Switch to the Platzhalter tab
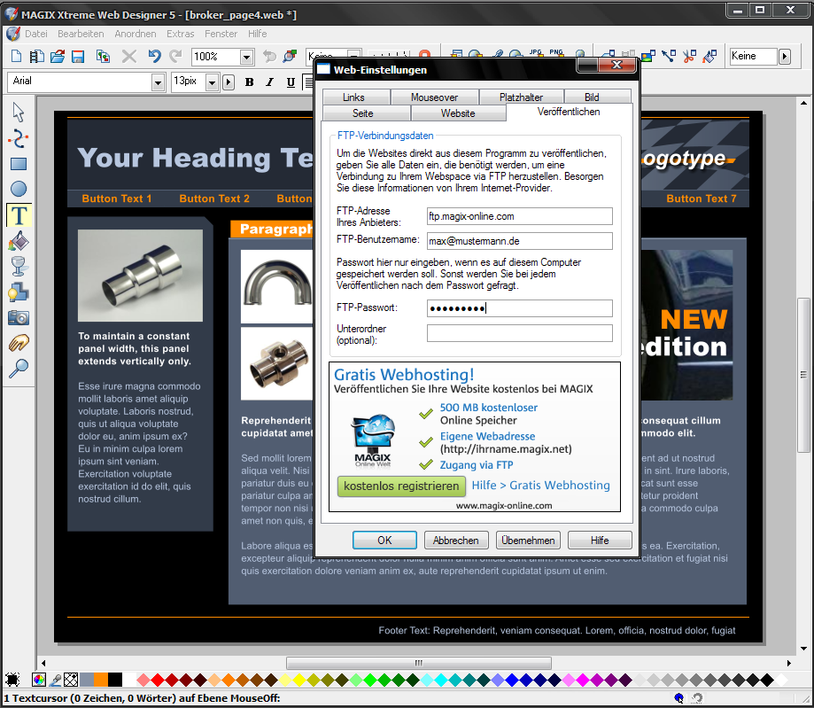The image size is (814, 708). pyautogui.click(x=521, y=97)
